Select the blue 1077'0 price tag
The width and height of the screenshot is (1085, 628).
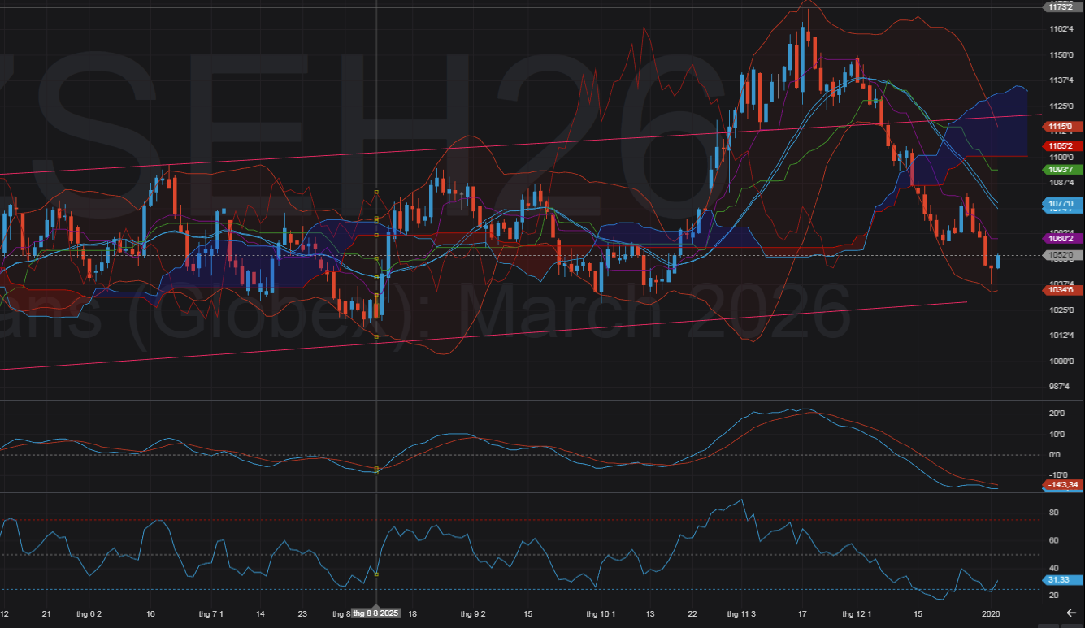(1061, 203)
